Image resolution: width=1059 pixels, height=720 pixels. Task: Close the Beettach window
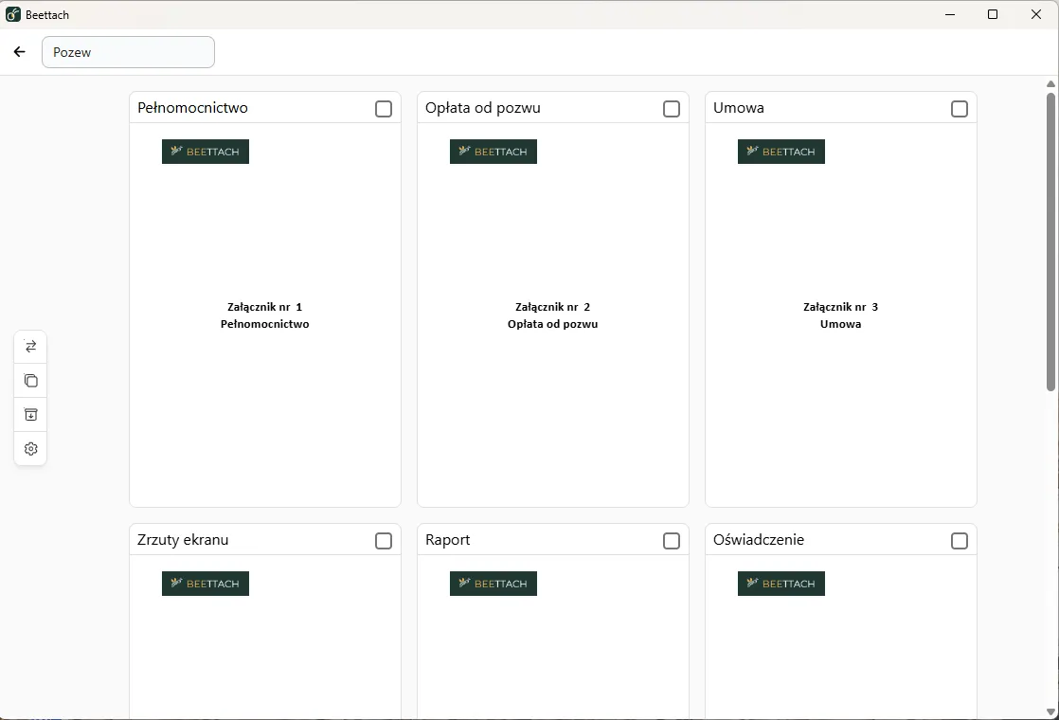[1036, 14]
